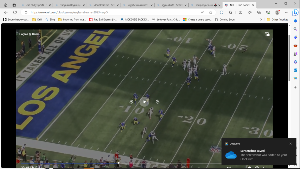Open Outlook in the Edge sidebar
This screenshot has width=300, height=169.
[x=295, y=70]
